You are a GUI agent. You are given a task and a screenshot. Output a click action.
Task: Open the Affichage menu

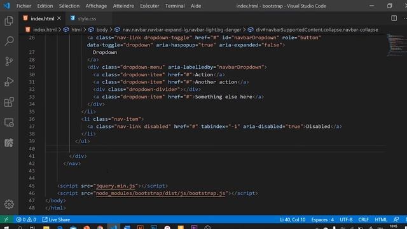pyautogui.click(x=96, y=6)
